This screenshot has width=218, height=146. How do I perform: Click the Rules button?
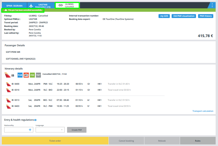198,141
